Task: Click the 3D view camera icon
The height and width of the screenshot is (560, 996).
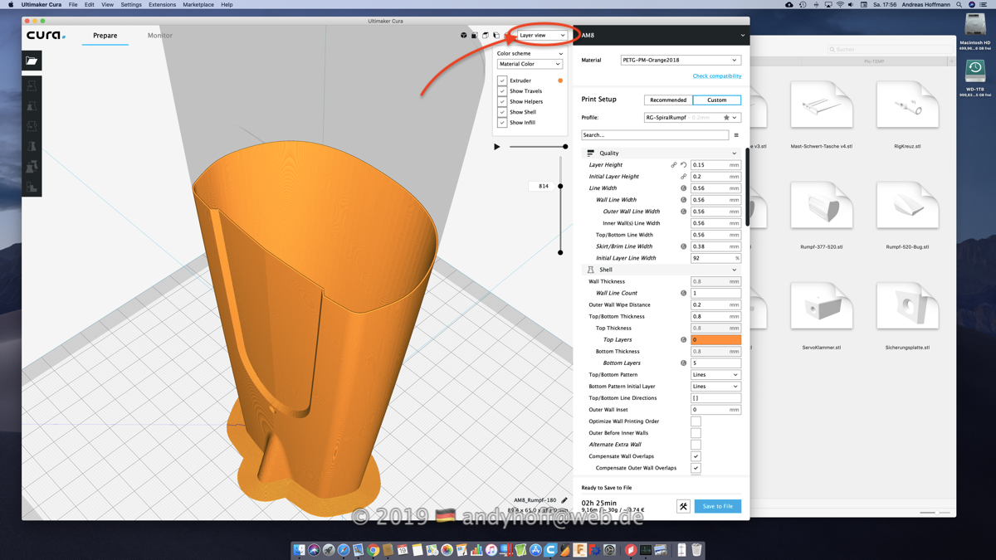Action: pyautogui.click(x=463, y=36)
